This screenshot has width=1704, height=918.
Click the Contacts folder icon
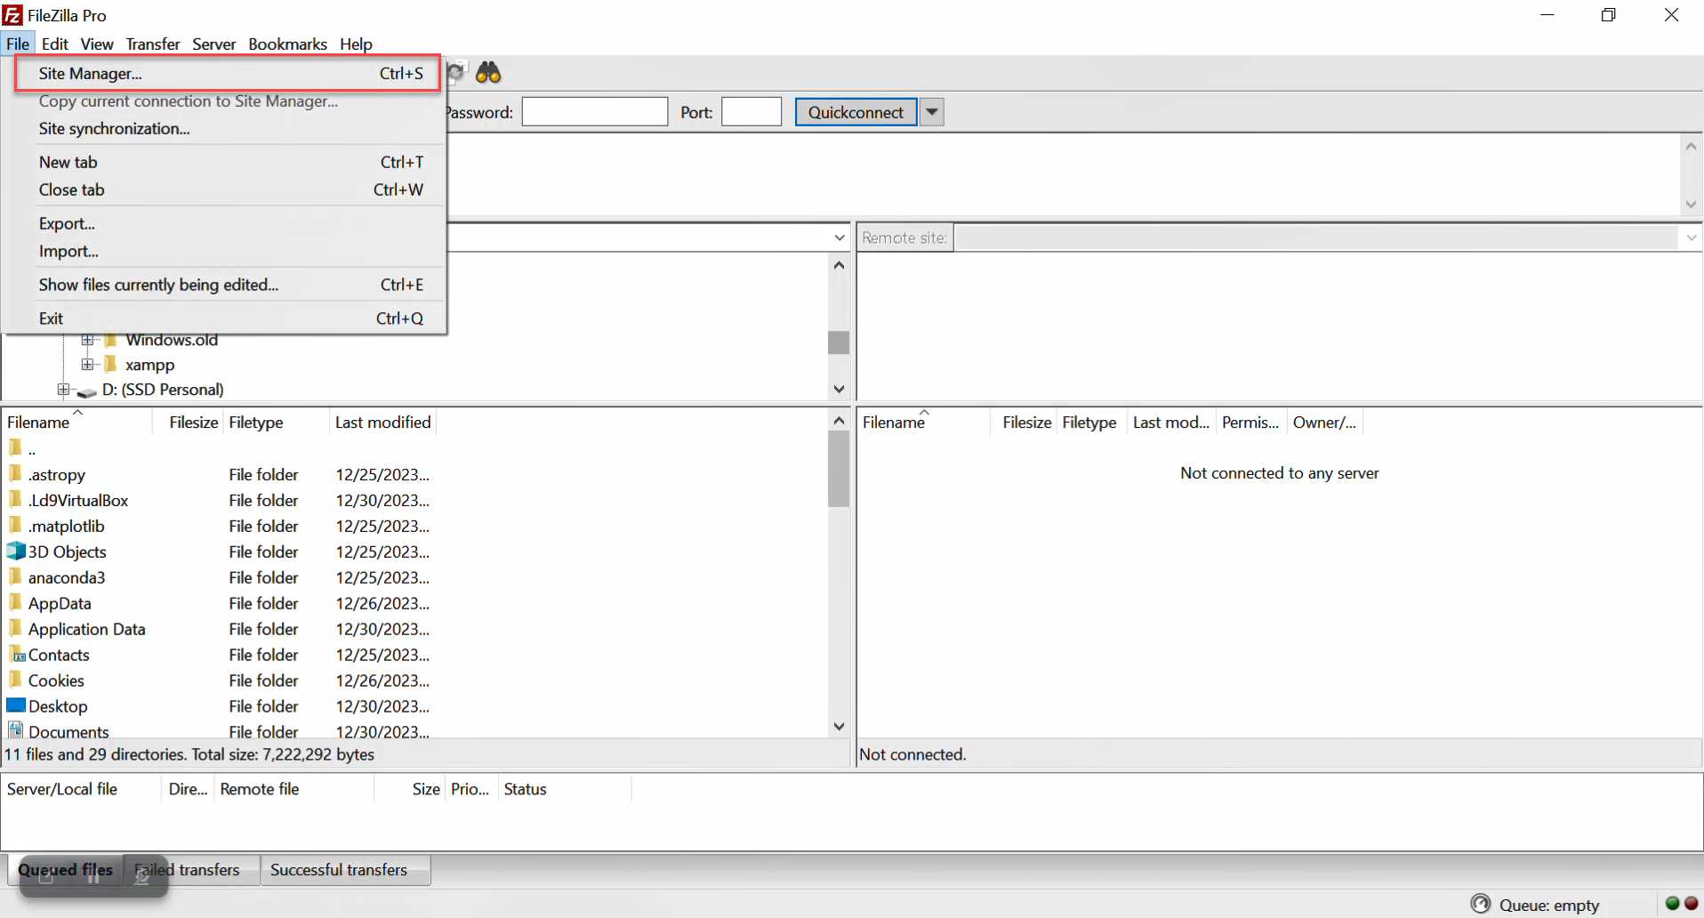point(16,655)
